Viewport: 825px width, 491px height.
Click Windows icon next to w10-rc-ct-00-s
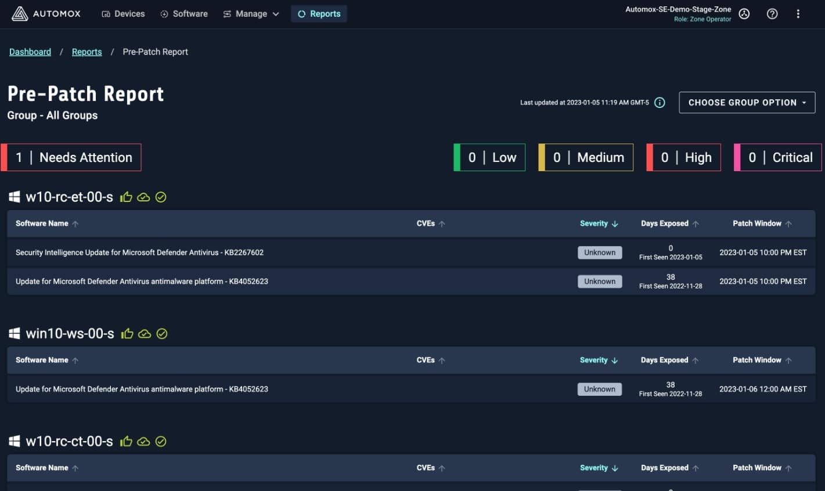pos(15,442)
